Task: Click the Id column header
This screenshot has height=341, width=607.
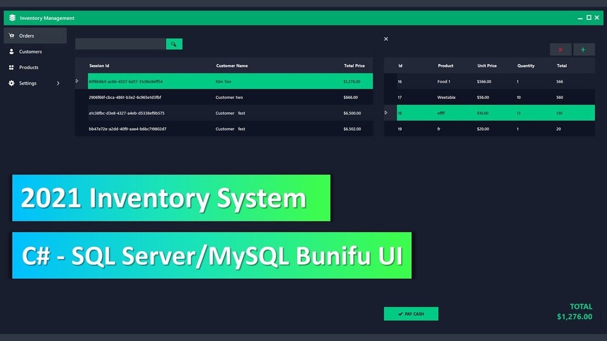Action: (400, 66)
